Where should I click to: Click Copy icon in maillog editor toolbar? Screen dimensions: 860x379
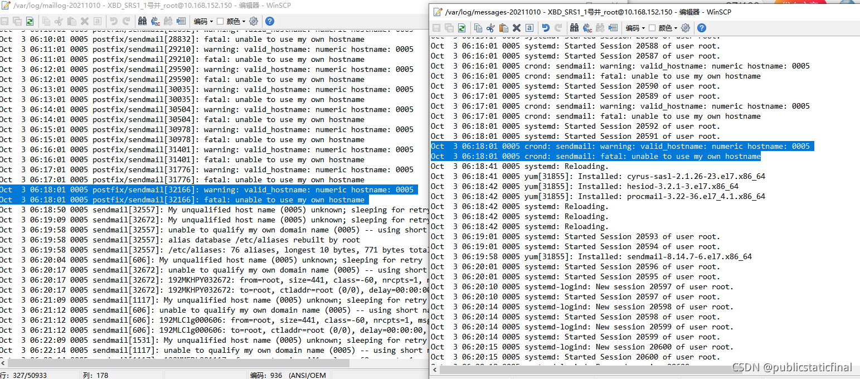click(46, 21)
